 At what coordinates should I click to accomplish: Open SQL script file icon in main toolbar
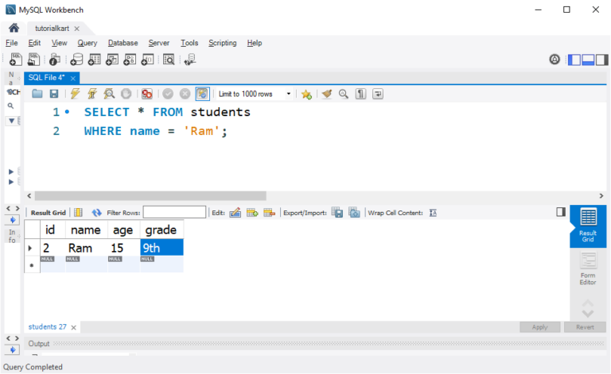point(33,60)
